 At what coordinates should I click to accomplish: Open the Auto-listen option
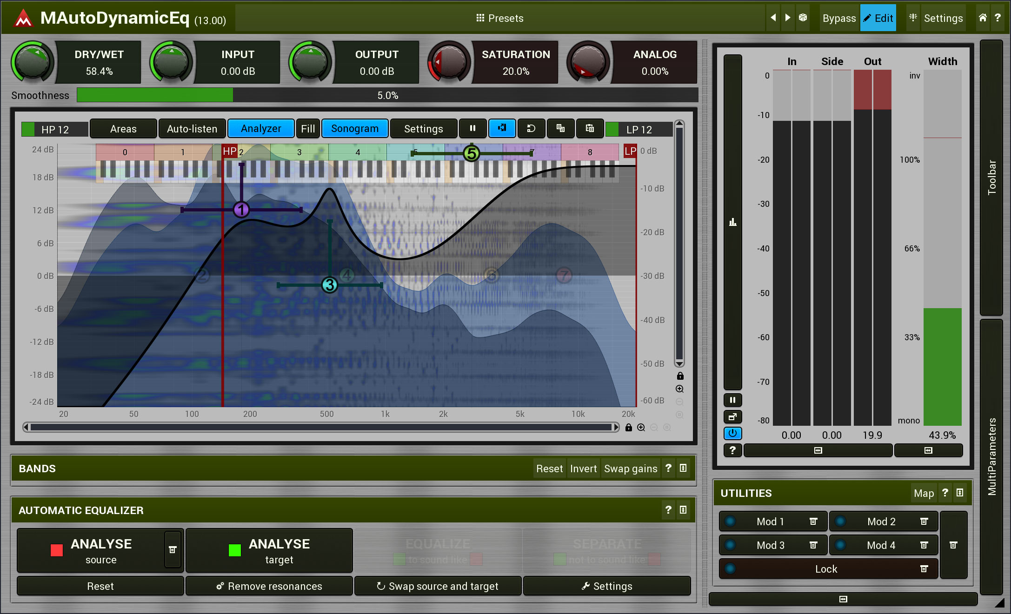coord(192,129)
